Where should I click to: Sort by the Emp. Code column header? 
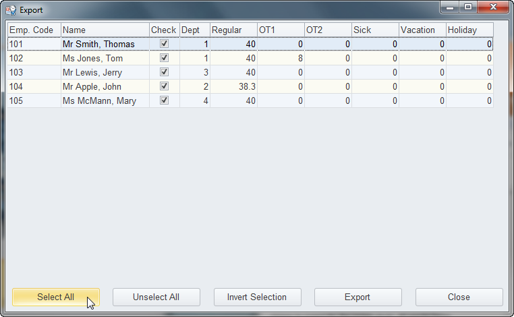pyautogui.click(x=34, y=30)
